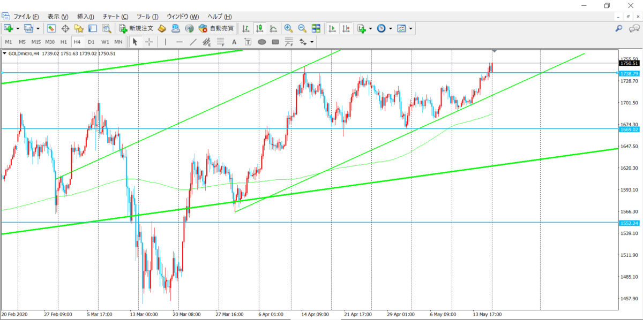The height and width of the screenshot is (320, 643).
Task: Zoom in on the chart
Action: click(x=288, y=28)
